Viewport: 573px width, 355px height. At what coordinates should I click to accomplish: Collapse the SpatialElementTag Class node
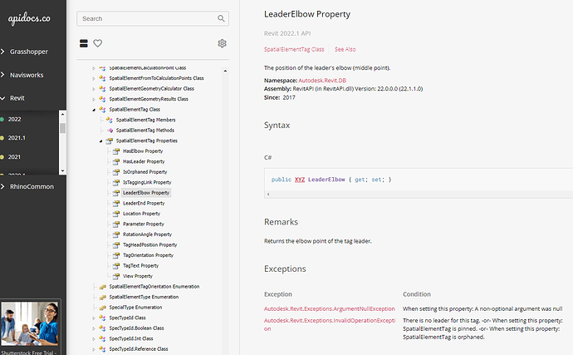coord(94,109)
